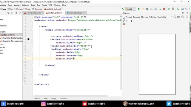This screenshot has width=191, height=107.
Task: Click the horizontal expand arrow icon in Preview
Action: (x=127, y=21)
